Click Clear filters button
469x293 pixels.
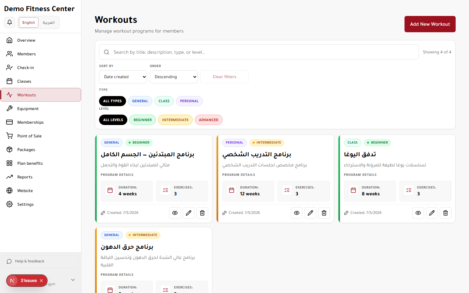(224, 77)
